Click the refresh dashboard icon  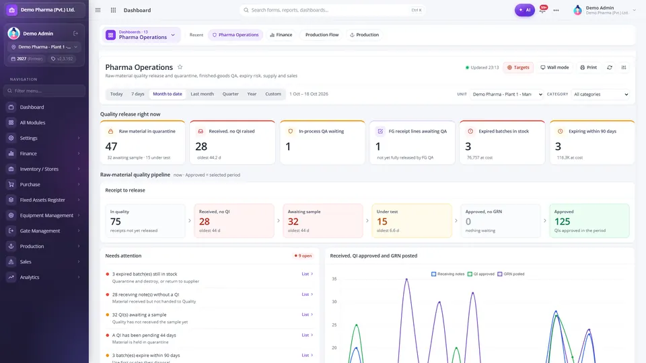click(610, 67)
